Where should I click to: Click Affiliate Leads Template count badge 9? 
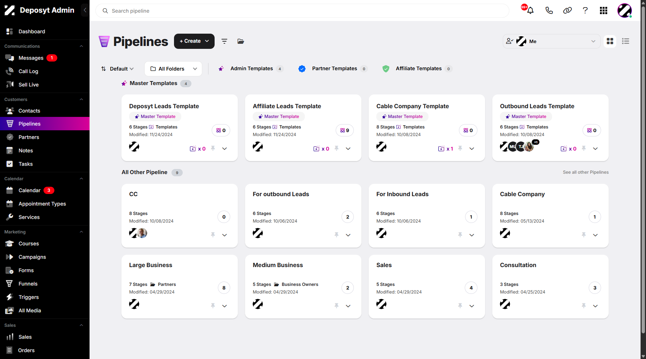[345, 130]
